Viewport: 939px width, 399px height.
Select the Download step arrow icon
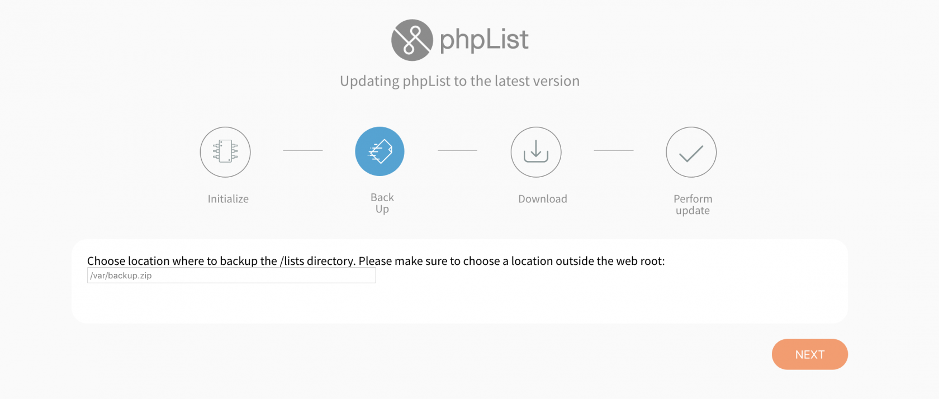(x=536, y=152)
